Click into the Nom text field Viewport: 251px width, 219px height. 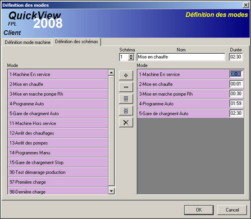pos(181,57)
